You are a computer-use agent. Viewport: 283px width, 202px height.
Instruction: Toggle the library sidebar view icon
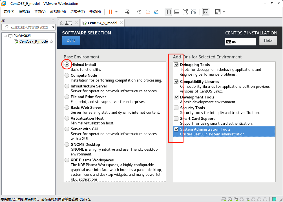pyautogui.click(x=168, y=12)
